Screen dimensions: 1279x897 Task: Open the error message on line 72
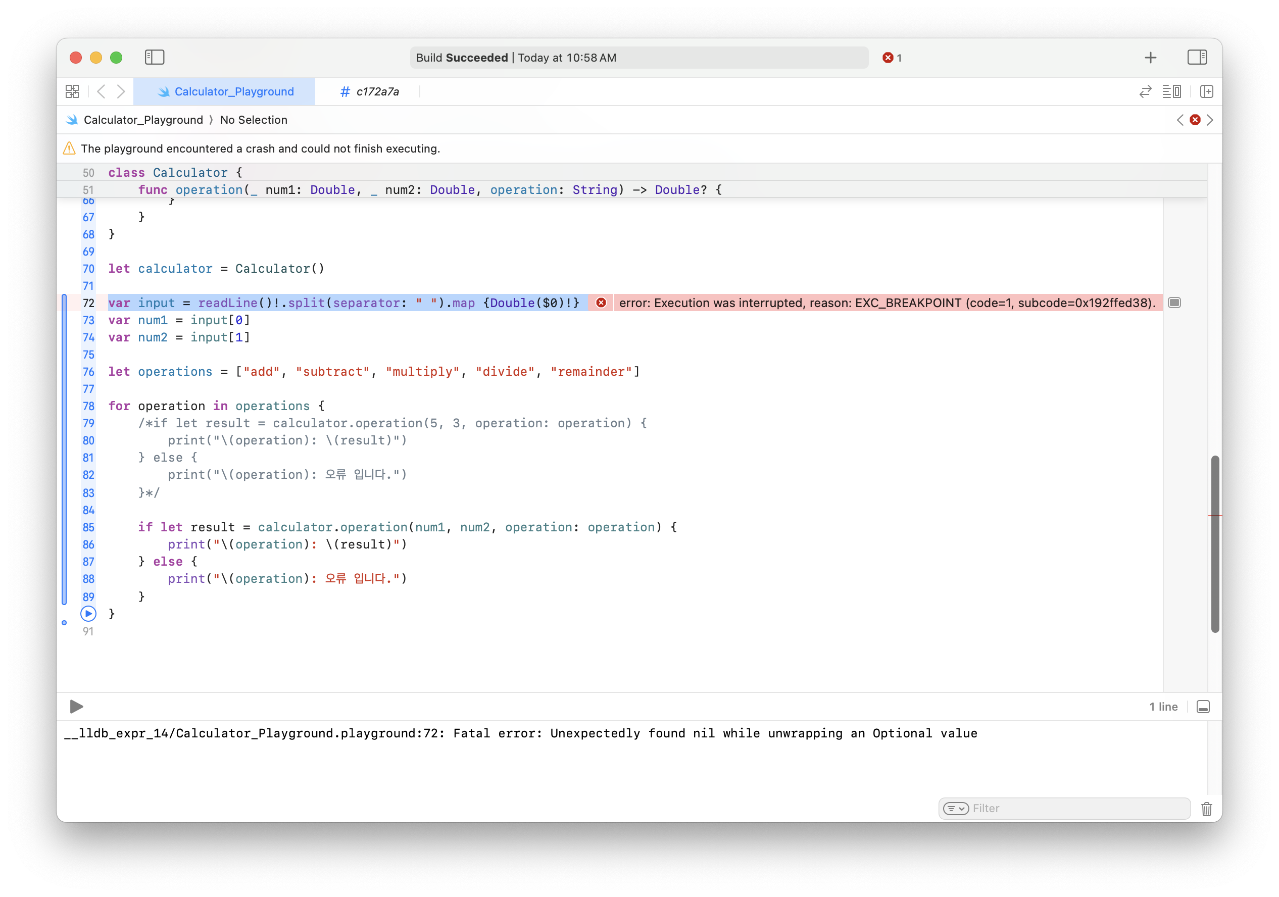coord(887,303)
